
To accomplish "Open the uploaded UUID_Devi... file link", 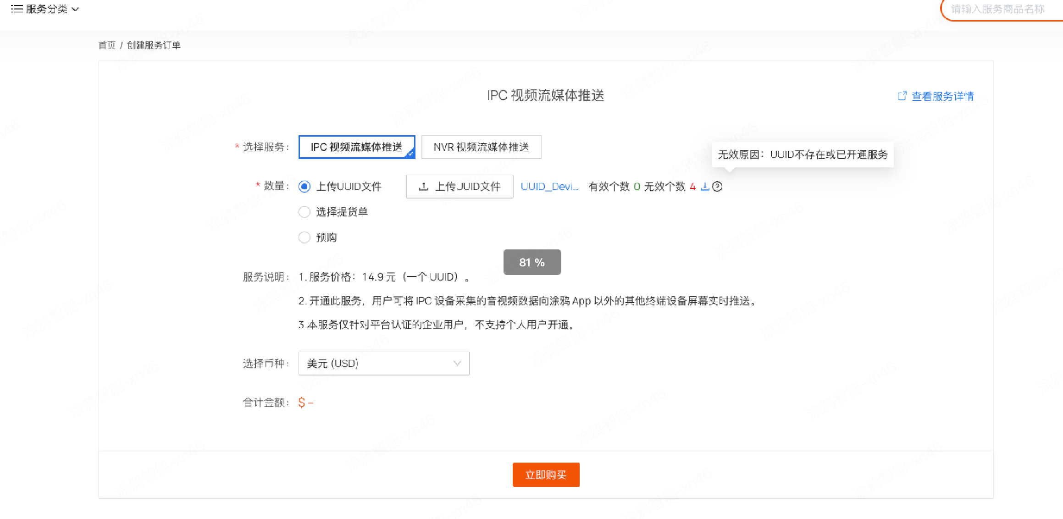I will [x=549, y=187].
